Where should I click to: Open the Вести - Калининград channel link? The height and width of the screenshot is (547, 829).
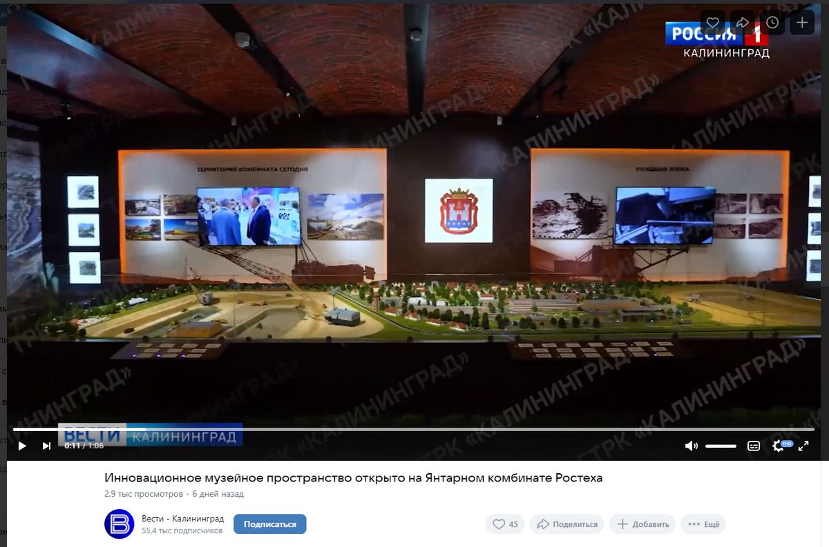182,519
